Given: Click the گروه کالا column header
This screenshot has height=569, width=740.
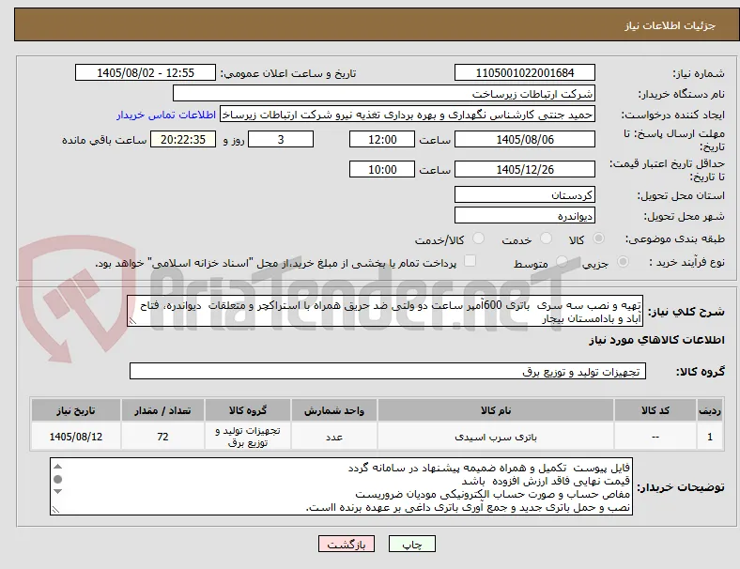Looking at the screenshot, I should coord(248,410).
